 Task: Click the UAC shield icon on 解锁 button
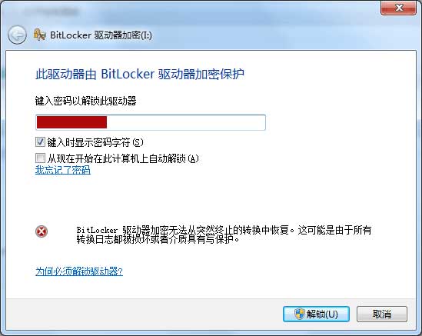[x=299, y=314]
